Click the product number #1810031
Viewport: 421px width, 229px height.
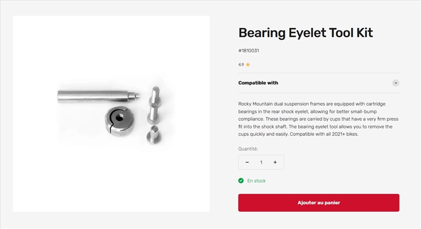(x=248, y=51)
